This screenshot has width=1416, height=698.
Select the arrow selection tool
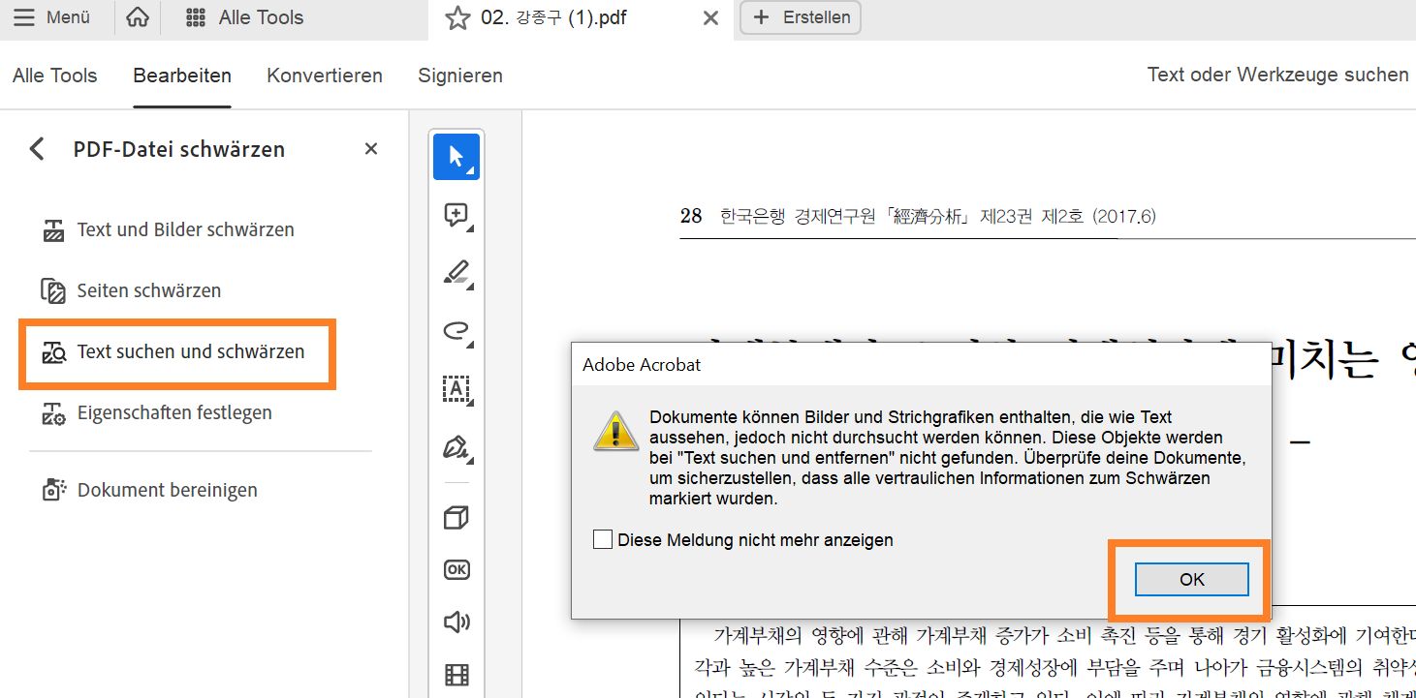(x=456, y=156)
